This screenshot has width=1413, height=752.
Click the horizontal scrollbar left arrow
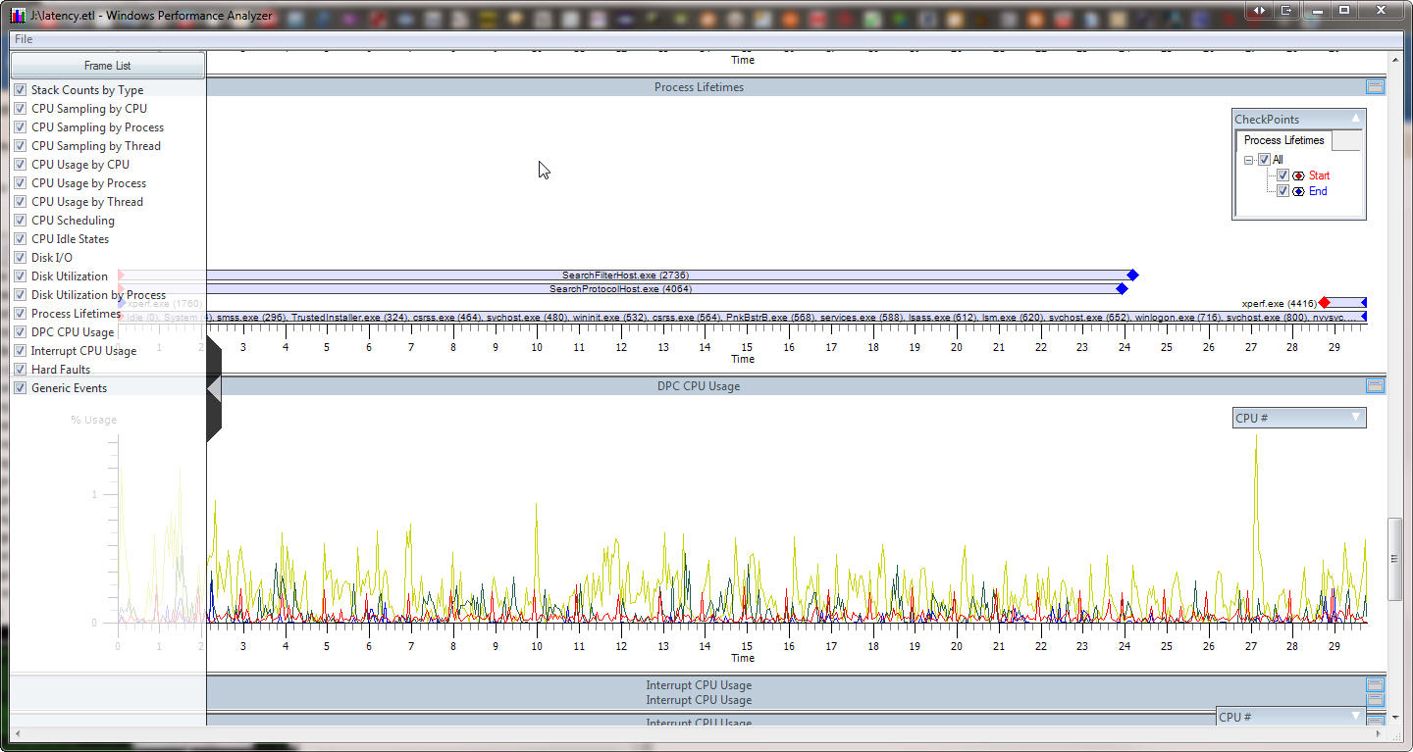(18, 733)
